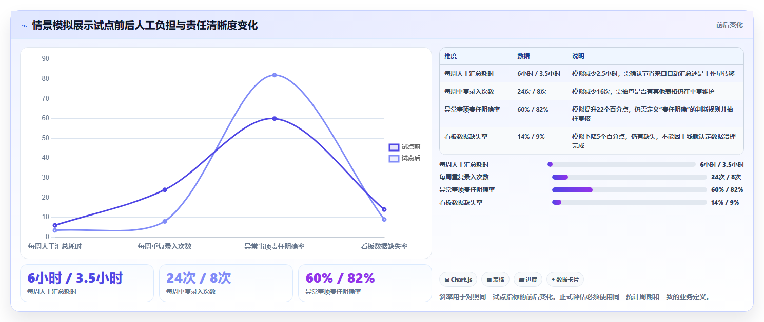Image resolution: width=764 pixels, height=322 pixels.
Task: Click the 表格 tag icon
Action: click(489, 280)
